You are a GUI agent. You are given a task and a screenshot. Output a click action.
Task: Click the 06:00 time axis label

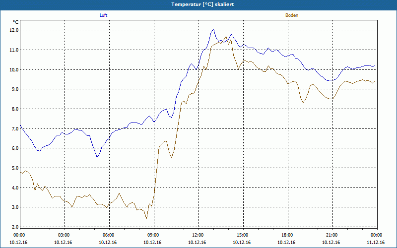pyautogui.click(x=109, y=235)
